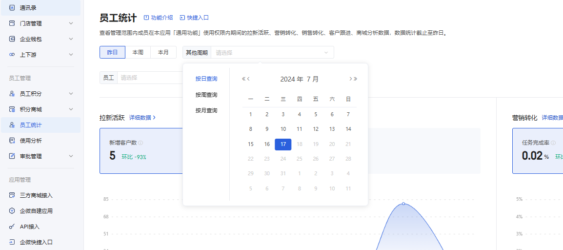Expand the 员工积分 menu chevron

(71, 94)
